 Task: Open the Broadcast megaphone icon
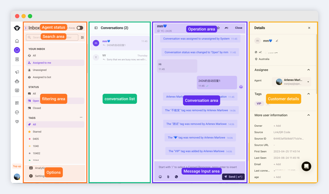coord(17,72)
